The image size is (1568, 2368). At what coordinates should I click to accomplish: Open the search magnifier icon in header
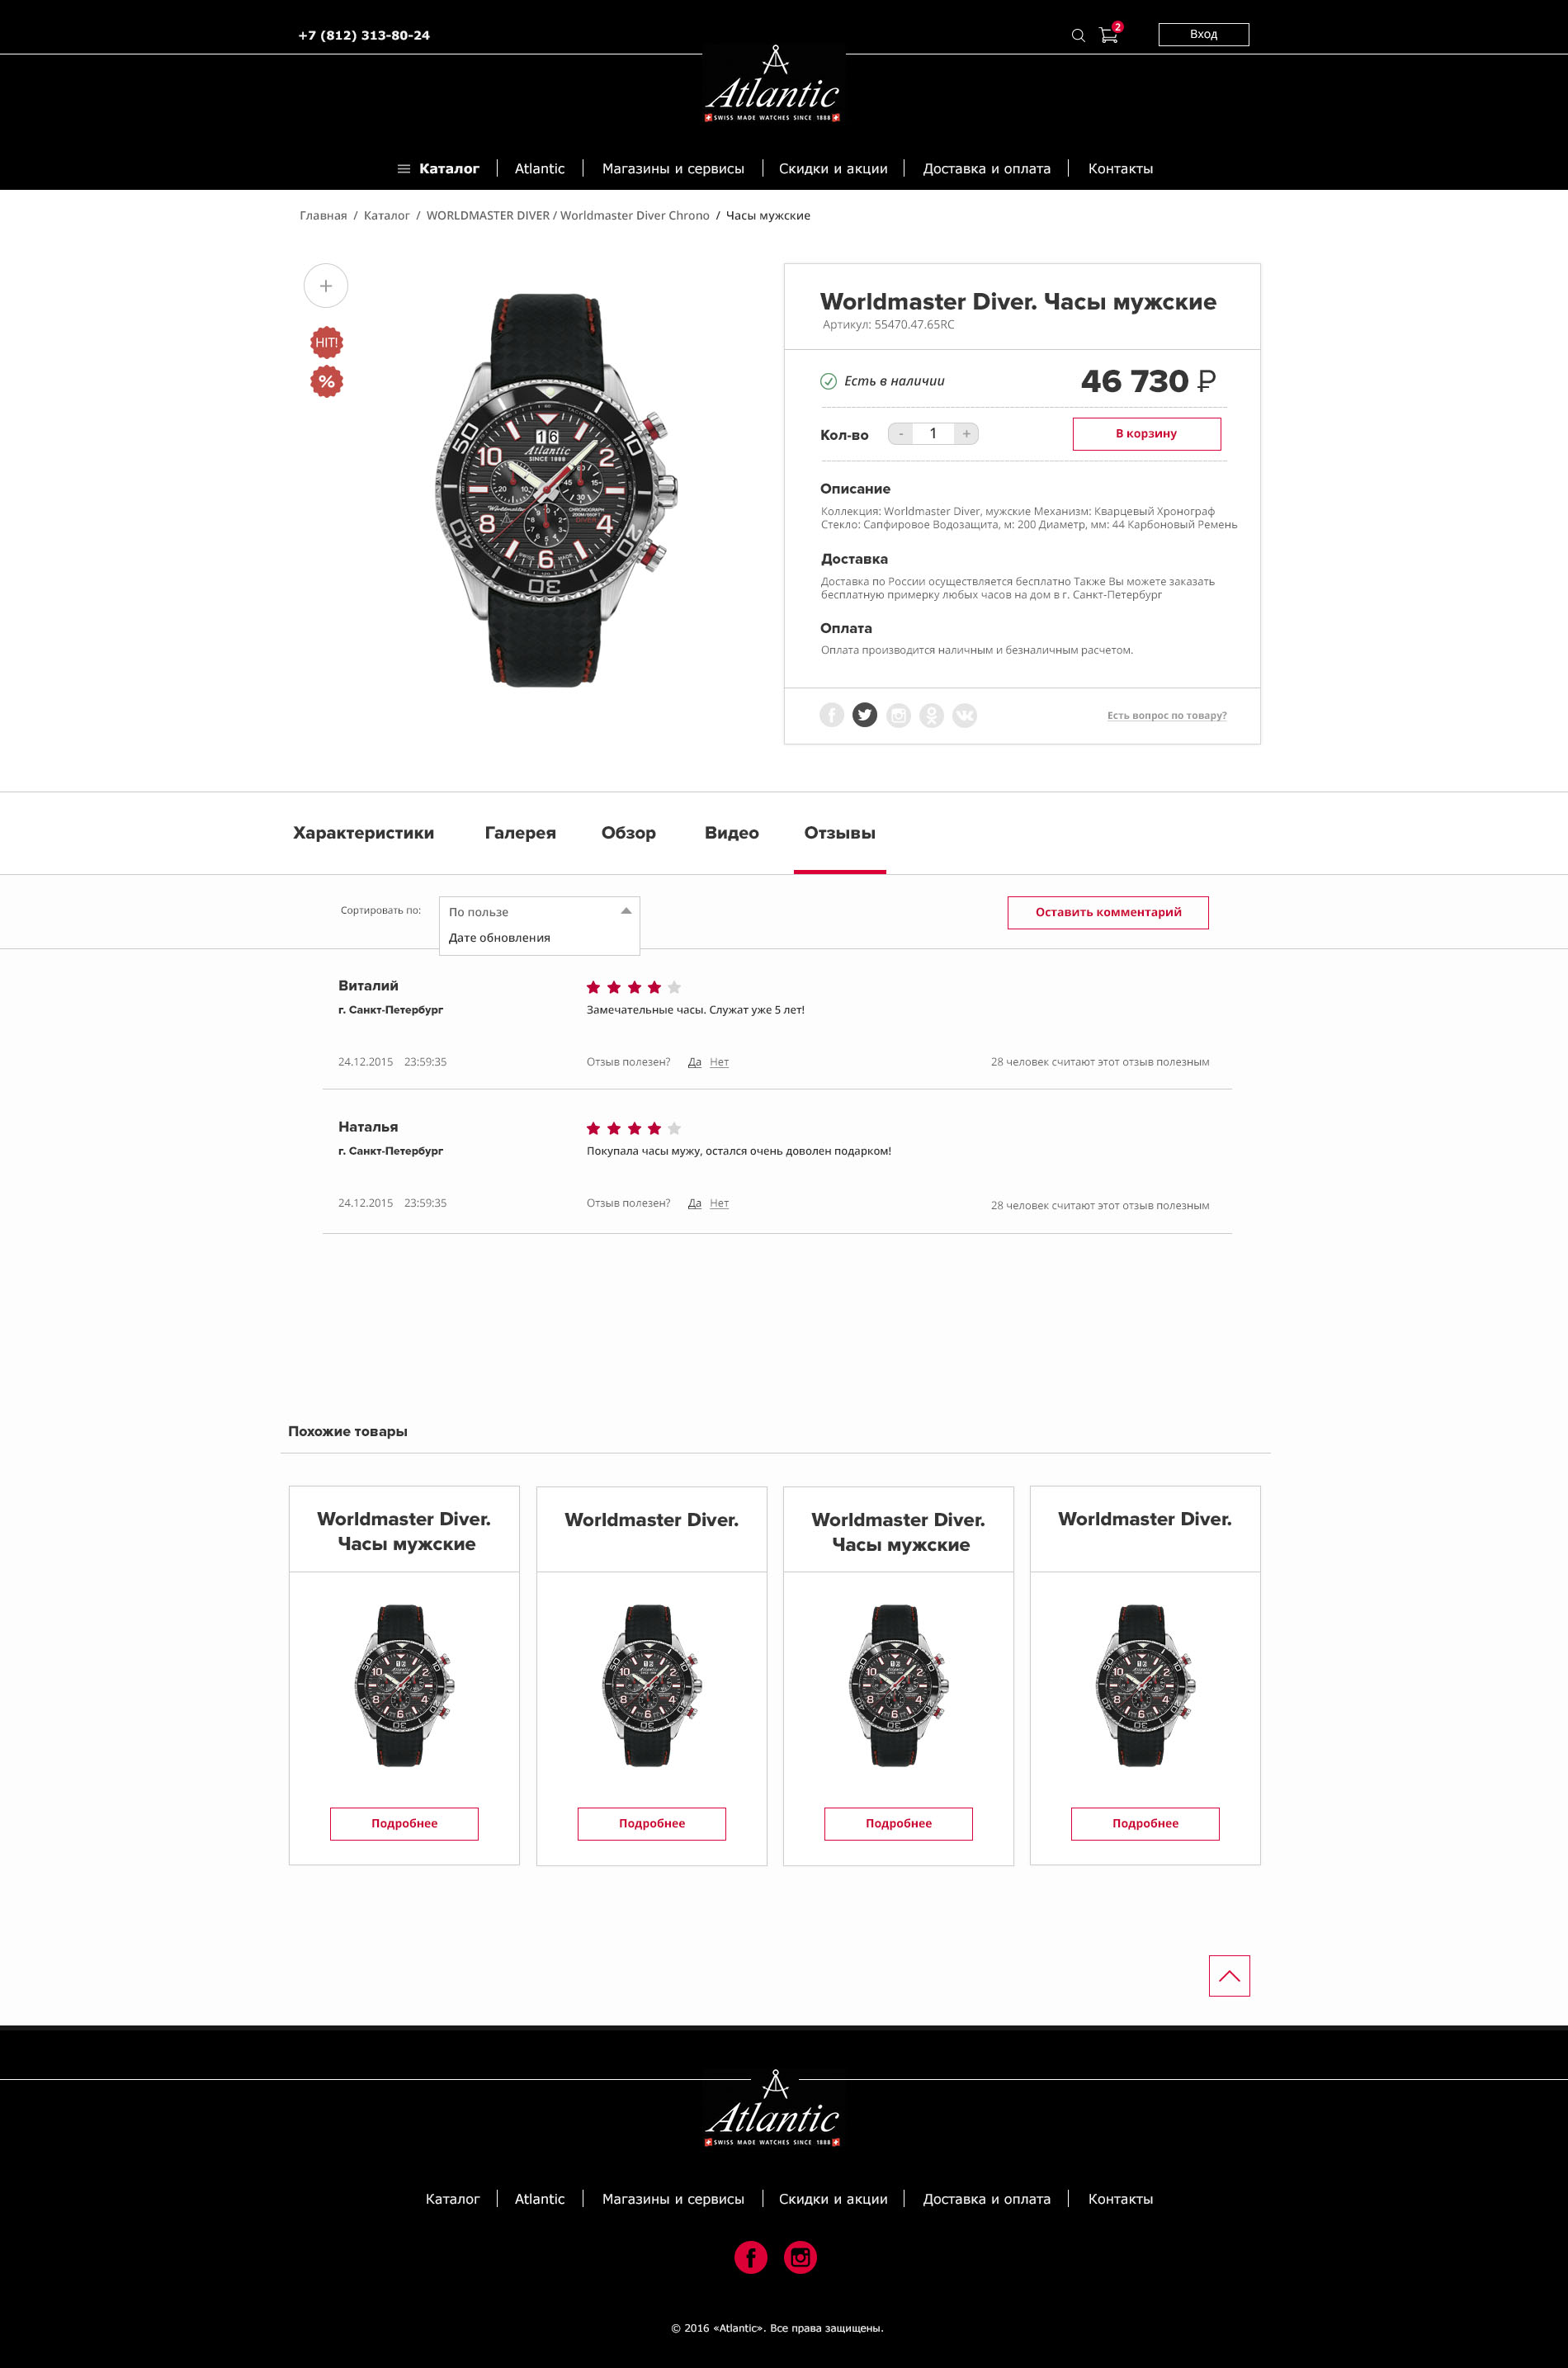[1078, 35]
